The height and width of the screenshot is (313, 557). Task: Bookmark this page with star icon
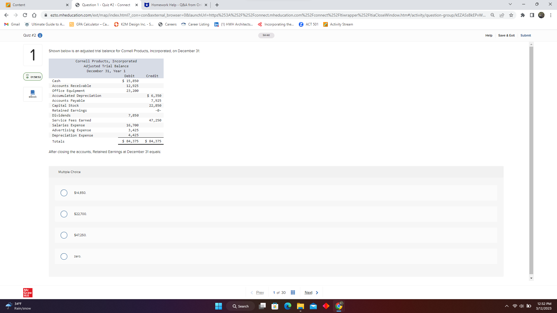[511, 15]
